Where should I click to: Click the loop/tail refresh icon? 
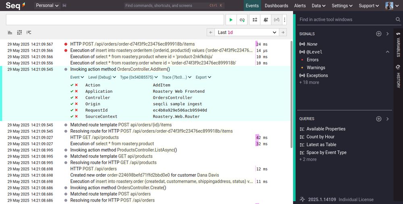(242, 20)
